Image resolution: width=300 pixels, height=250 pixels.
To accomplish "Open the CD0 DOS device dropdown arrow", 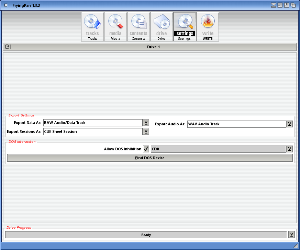I will tap(289, 149).
